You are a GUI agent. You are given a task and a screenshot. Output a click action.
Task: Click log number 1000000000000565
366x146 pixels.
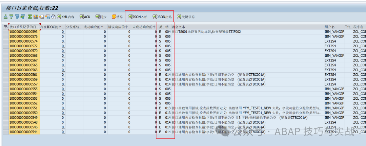[x=23, y=65]
